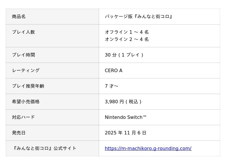Click the 希望小売価格 row label

coord(26,102)
